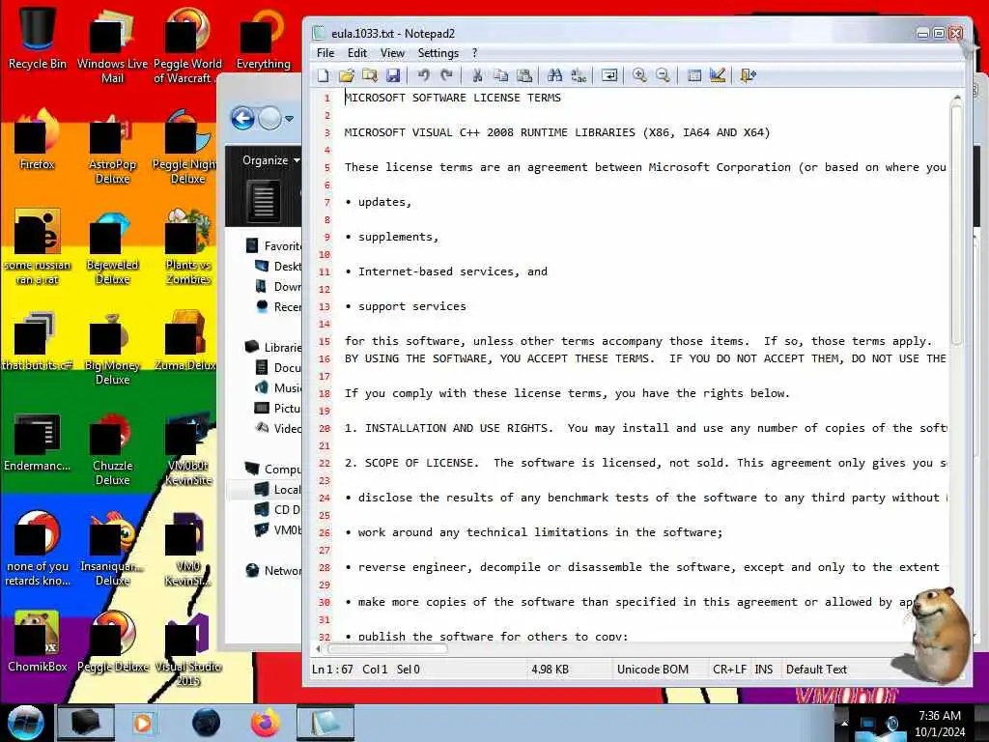989x742 pixels.
Task: Cut selection using the scissors icon
Action: (x=477, y=75)
